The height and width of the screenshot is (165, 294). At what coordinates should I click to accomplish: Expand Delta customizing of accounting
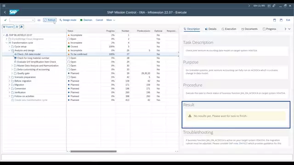12,70
